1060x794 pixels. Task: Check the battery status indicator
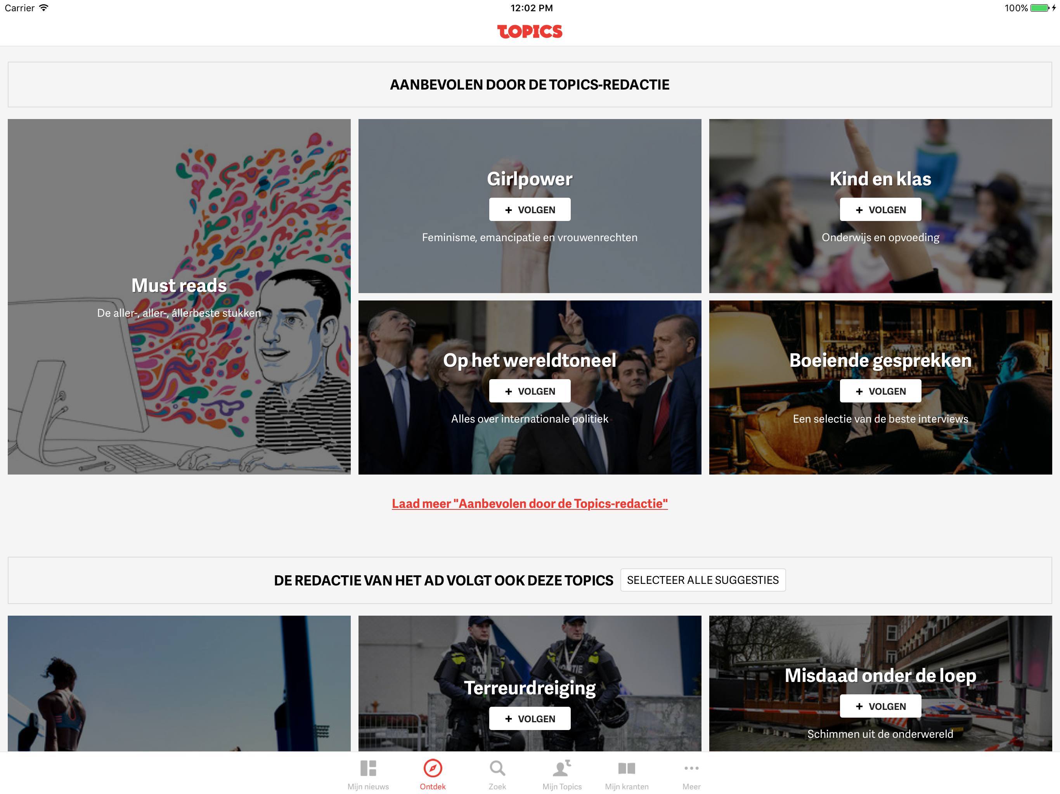[x=1040, y=8]
